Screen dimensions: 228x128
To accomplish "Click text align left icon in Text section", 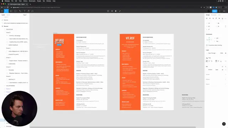I will tap(207, 61).
